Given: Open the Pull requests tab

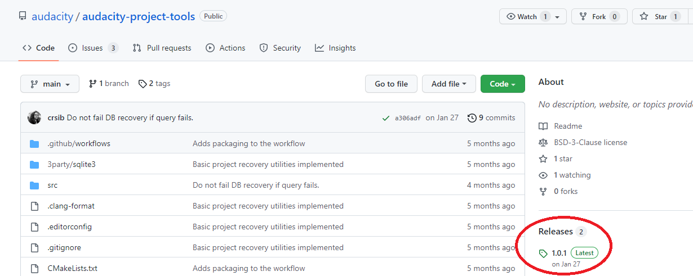Looking at the screenshot, I should [162, 48].
